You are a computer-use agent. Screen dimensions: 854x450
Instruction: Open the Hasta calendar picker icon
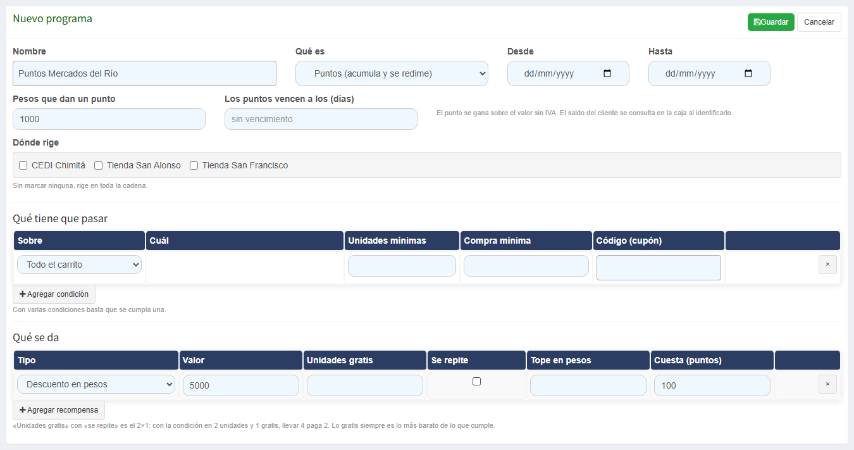(748, 73)
